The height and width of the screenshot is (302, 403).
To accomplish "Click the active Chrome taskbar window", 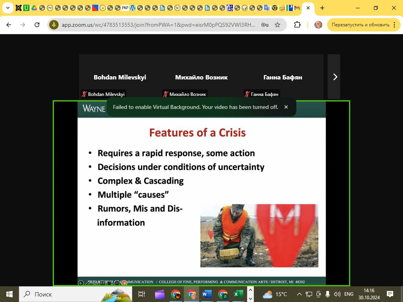I will pos(191,294).
